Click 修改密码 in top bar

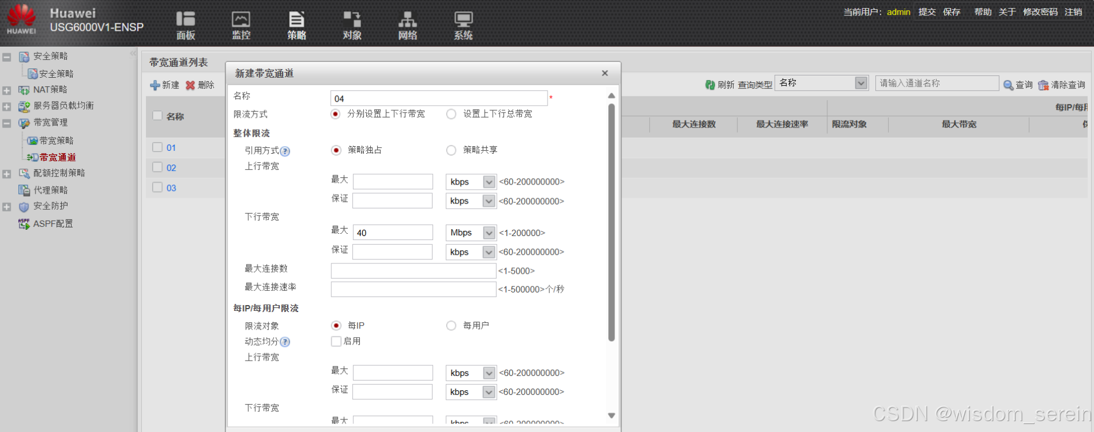tap(1040, 12)
